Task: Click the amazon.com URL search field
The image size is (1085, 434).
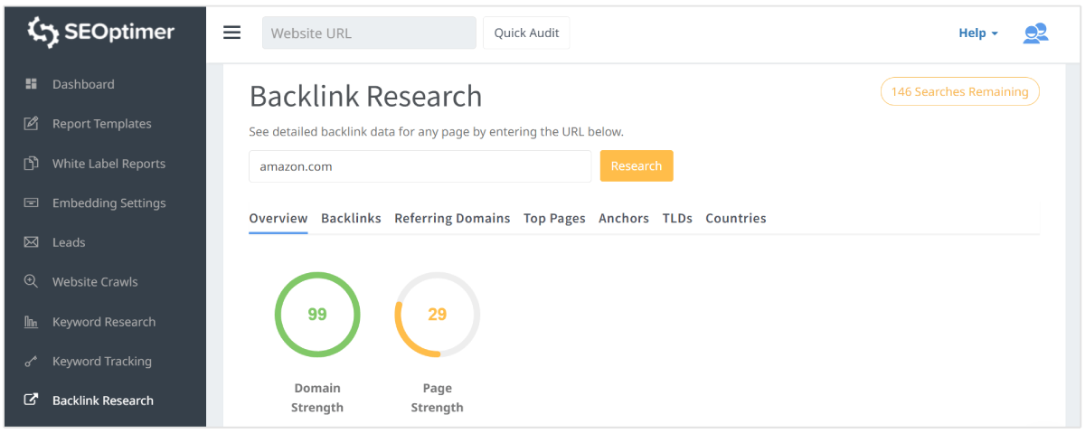Action: (420, 166)
